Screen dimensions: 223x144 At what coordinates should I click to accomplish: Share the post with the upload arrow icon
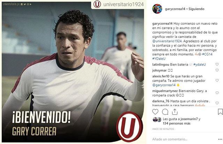click(175, 112)
